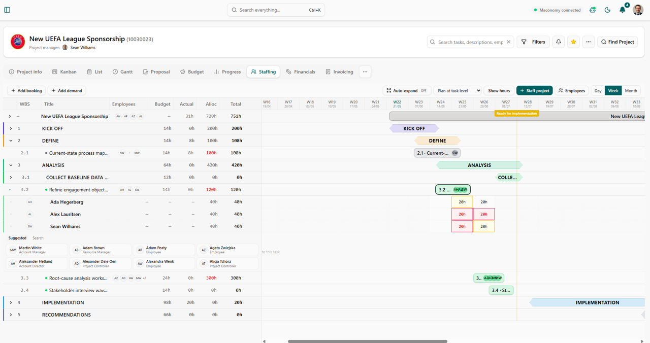Viewport: 650px width, 343px height.
Task: Click the project bell subscribe icon
Action: pos(559,42)
